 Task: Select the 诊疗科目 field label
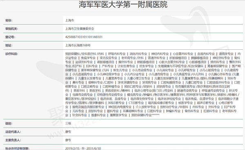coord(11,54)
